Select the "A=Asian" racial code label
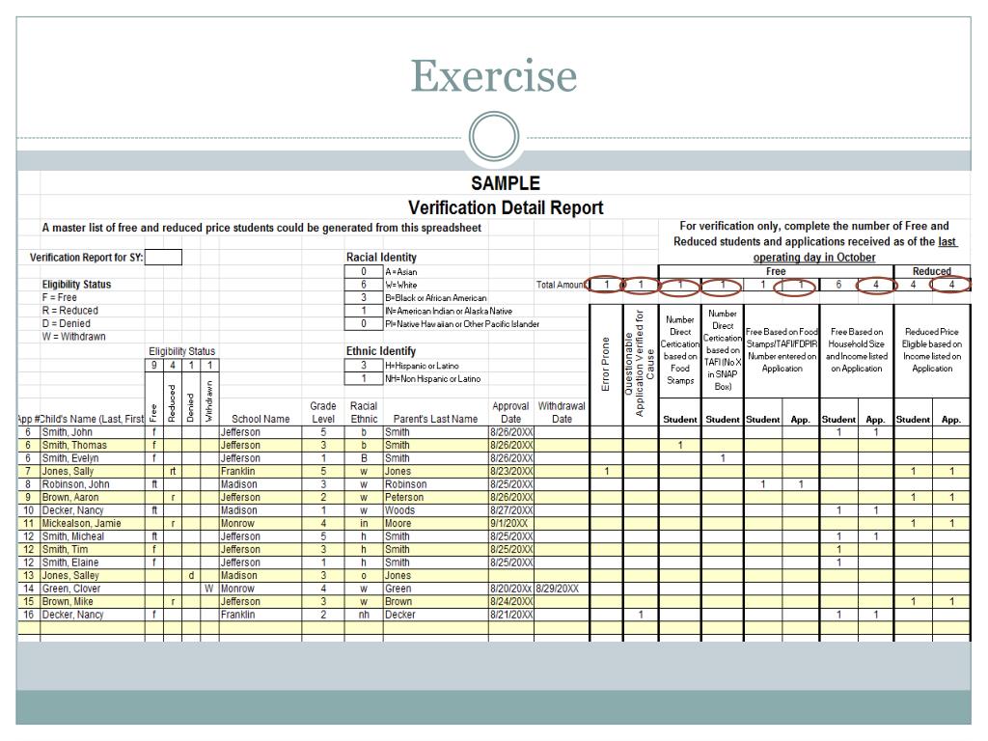This screenshot has height=741, width=988. [401, 271]
